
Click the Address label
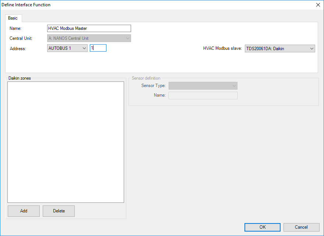tap(18, 49)
